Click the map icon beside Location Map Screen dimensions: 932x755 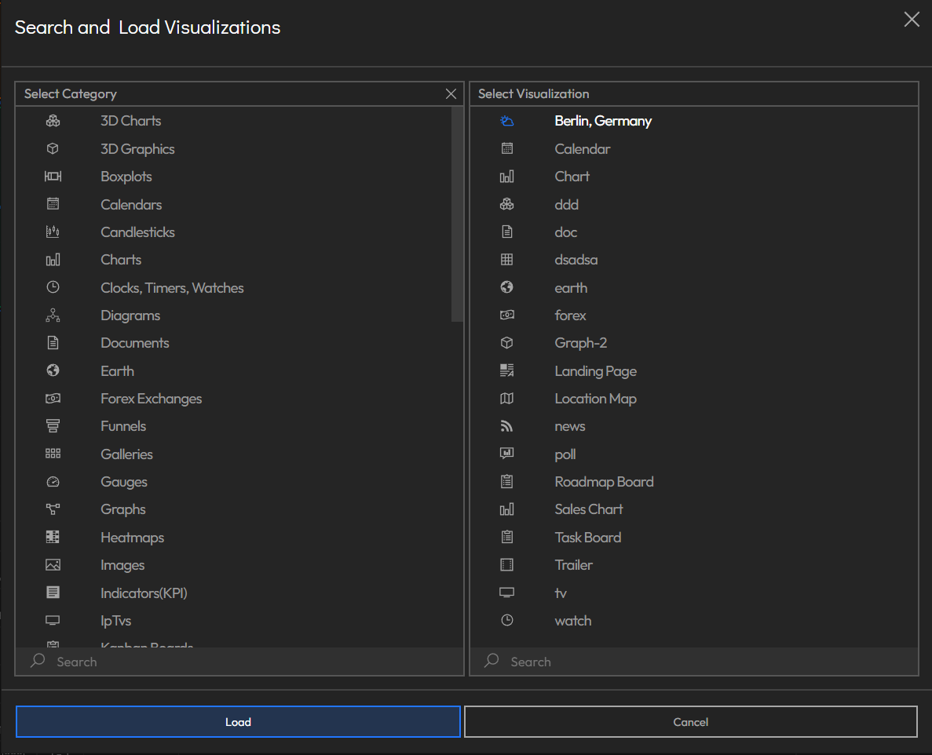[507, 398]
